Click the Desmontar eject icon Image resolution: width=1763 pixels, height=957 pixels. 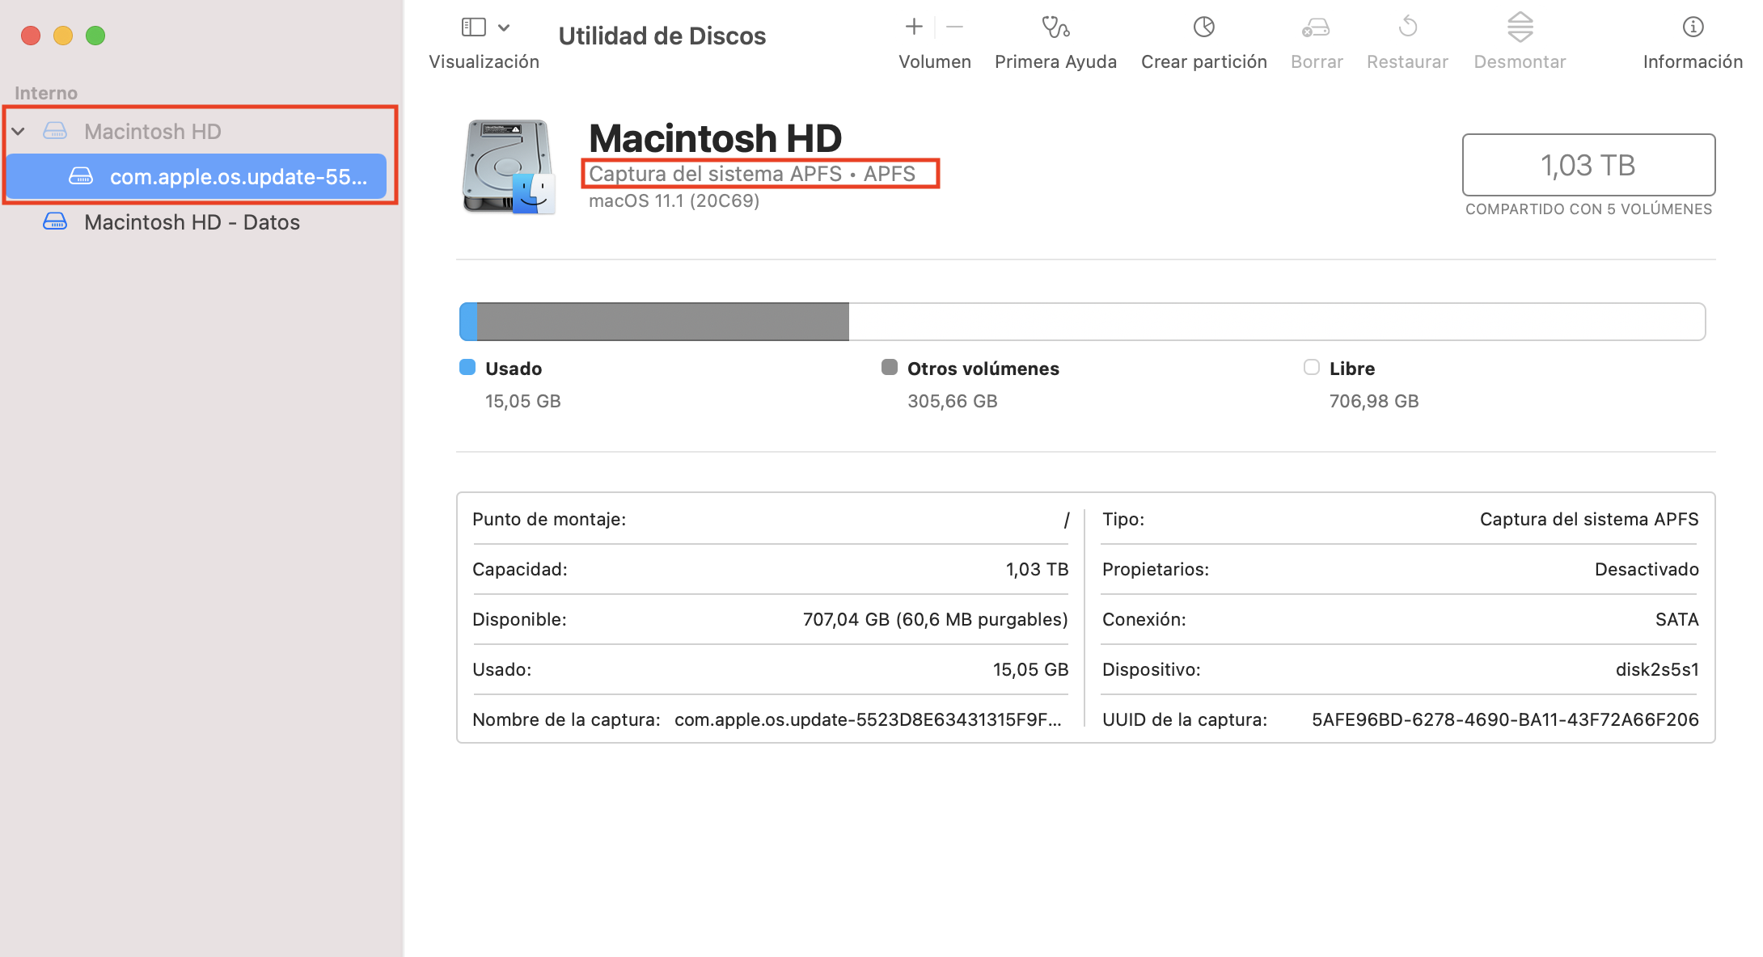pyautogui.click(x=1520, y=27)
